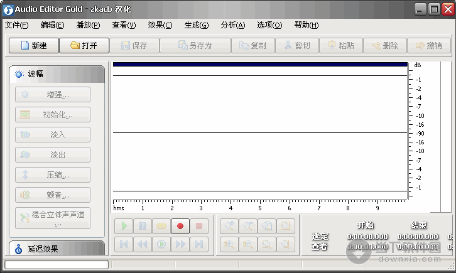
Task: Click the 打开 (Open) toolbar button
Action: coord(84,46)
